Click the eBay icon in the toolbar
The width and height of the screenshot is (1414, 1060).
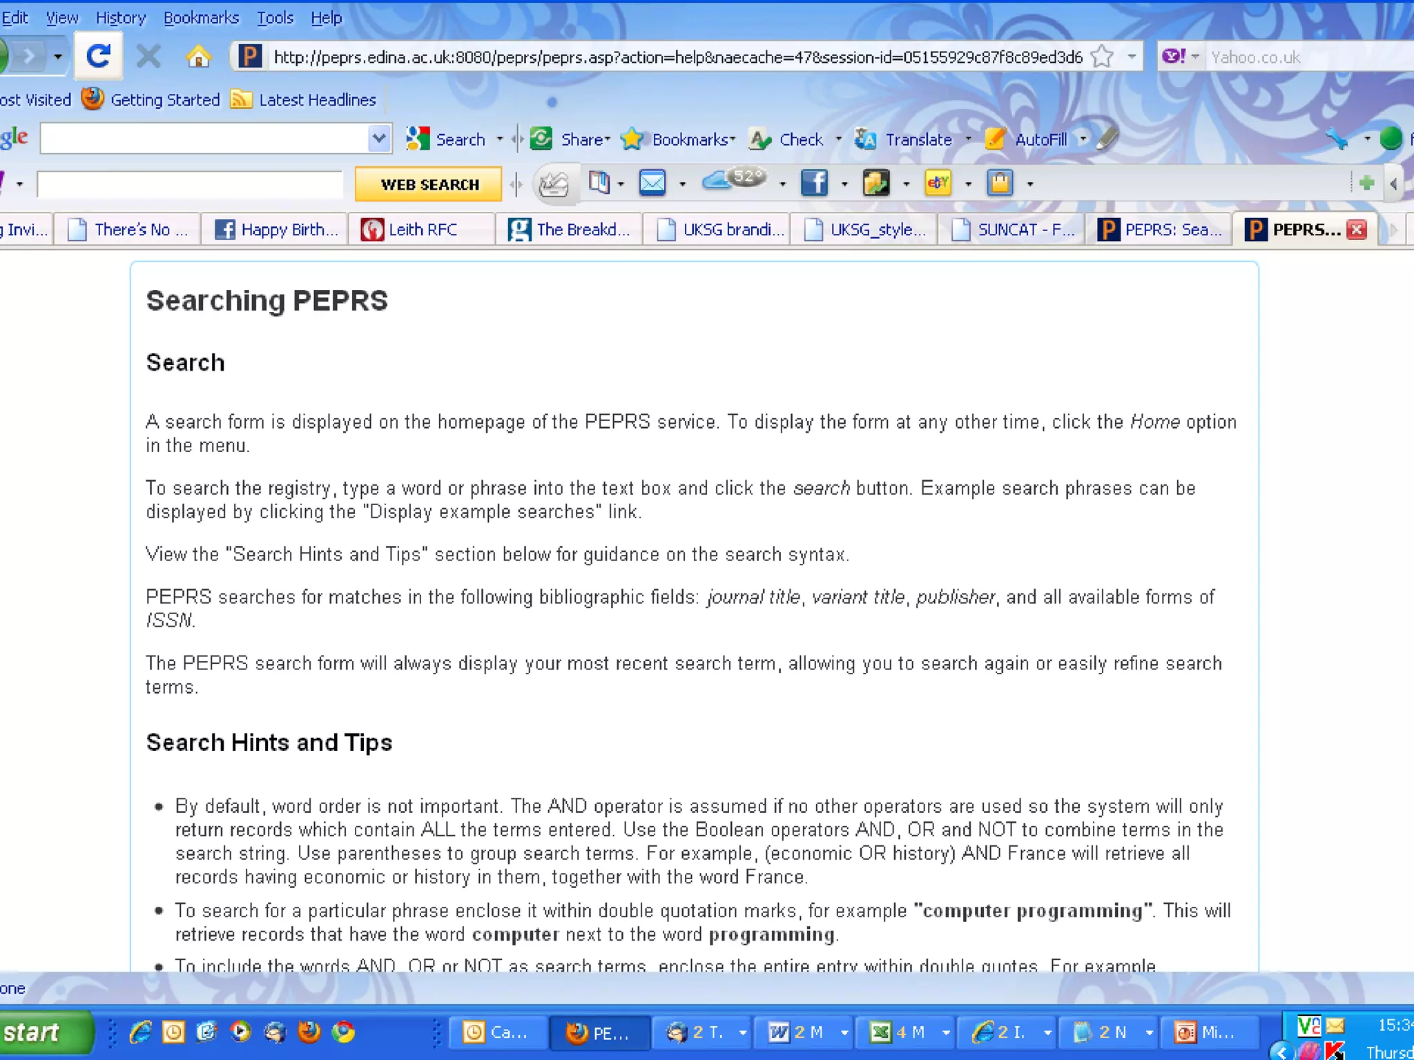click(x=938, y=183)
